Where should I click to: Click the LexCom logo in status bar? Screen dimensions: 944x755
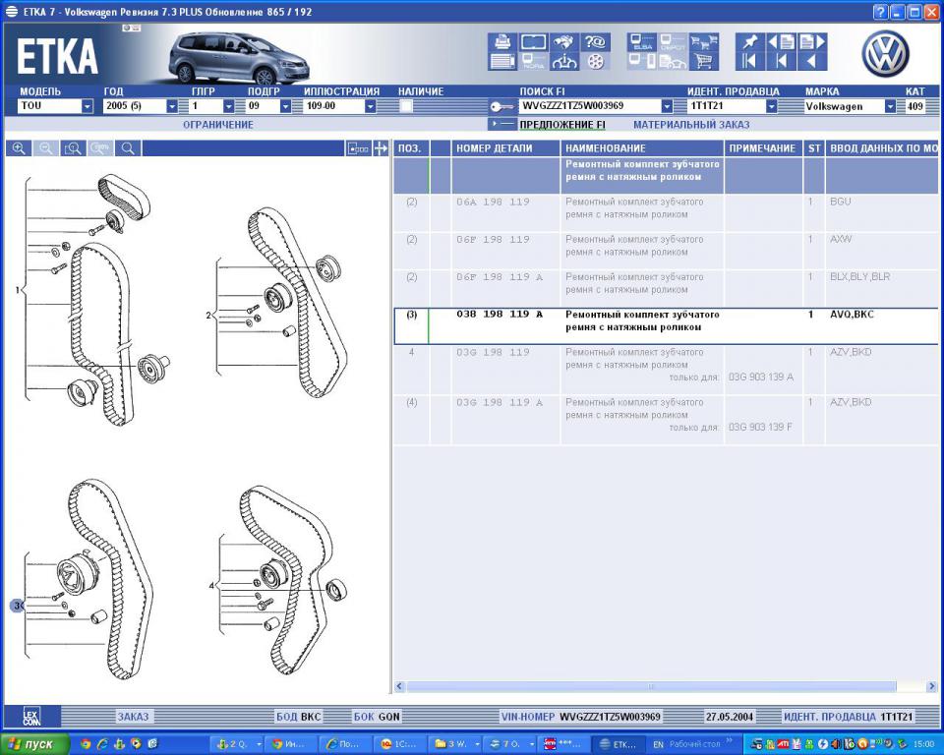31,717
